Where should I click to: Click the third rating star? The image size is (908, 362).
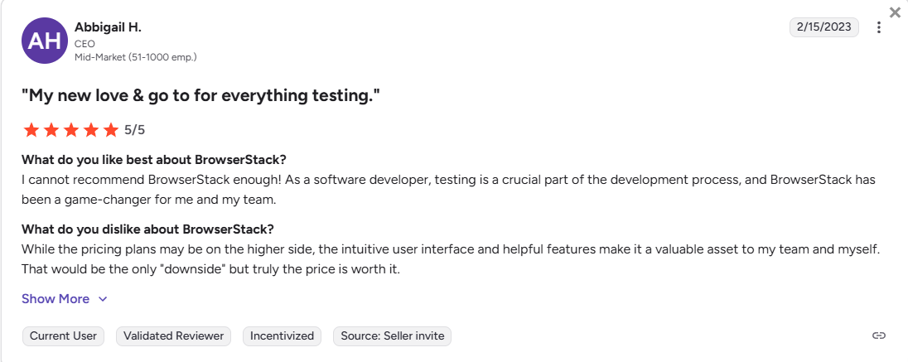pos(71,129)
